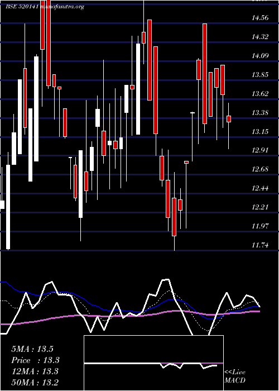This screenshot has height=391, width=279.
Task: Click the Price : 13.3 value
Action: tap(35, 360)
